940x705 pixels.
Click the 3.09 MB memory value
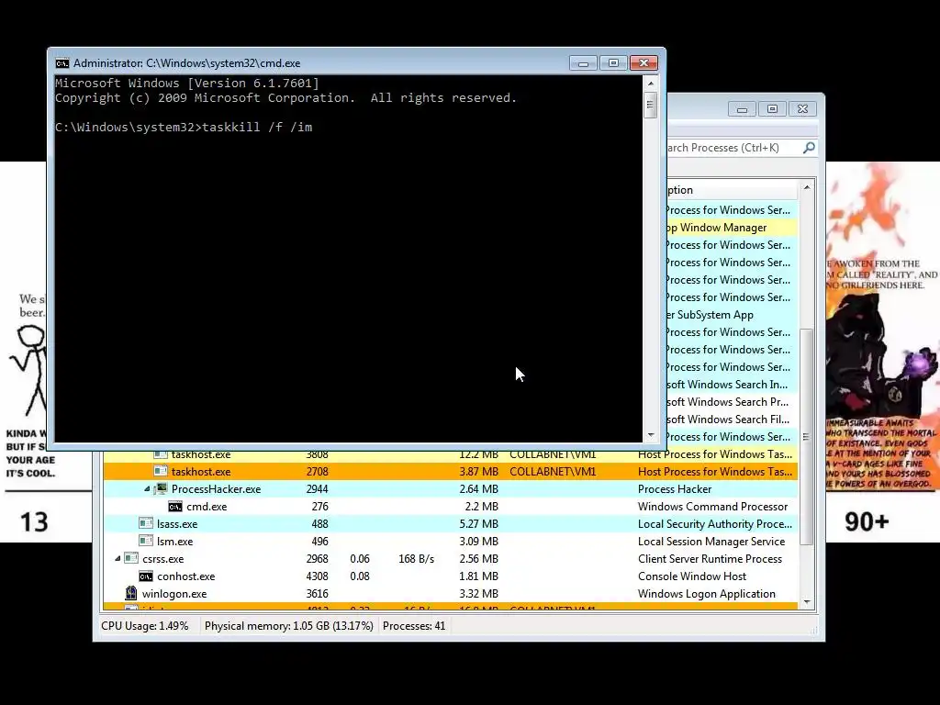pyautogui.click(x=478, y=542)
